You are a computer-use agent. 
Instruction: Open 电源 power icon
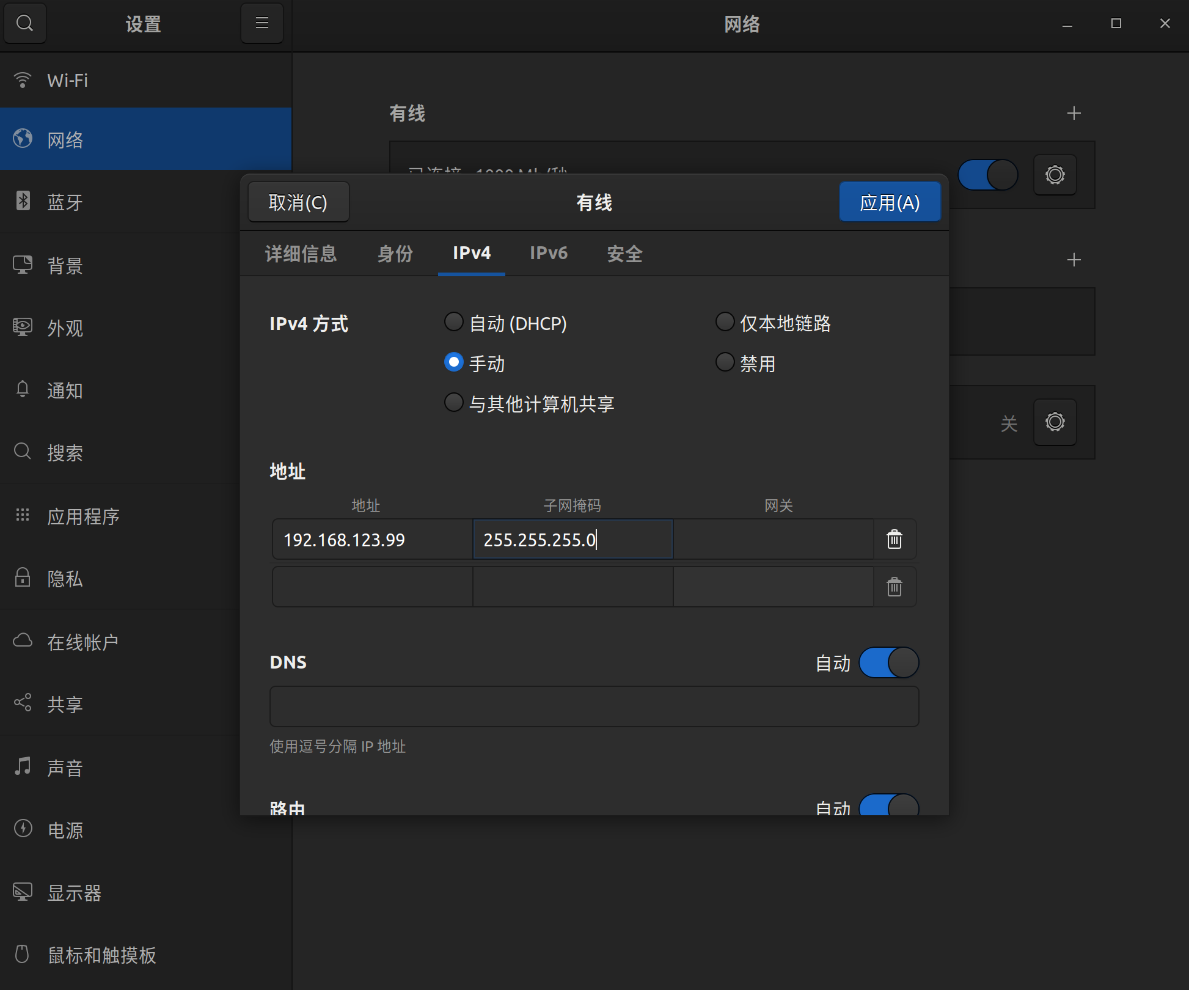tap(23, 829)
